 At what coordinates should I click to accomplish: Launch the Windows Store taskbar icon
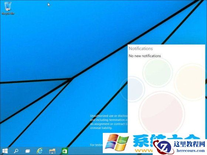click(65, 151)
